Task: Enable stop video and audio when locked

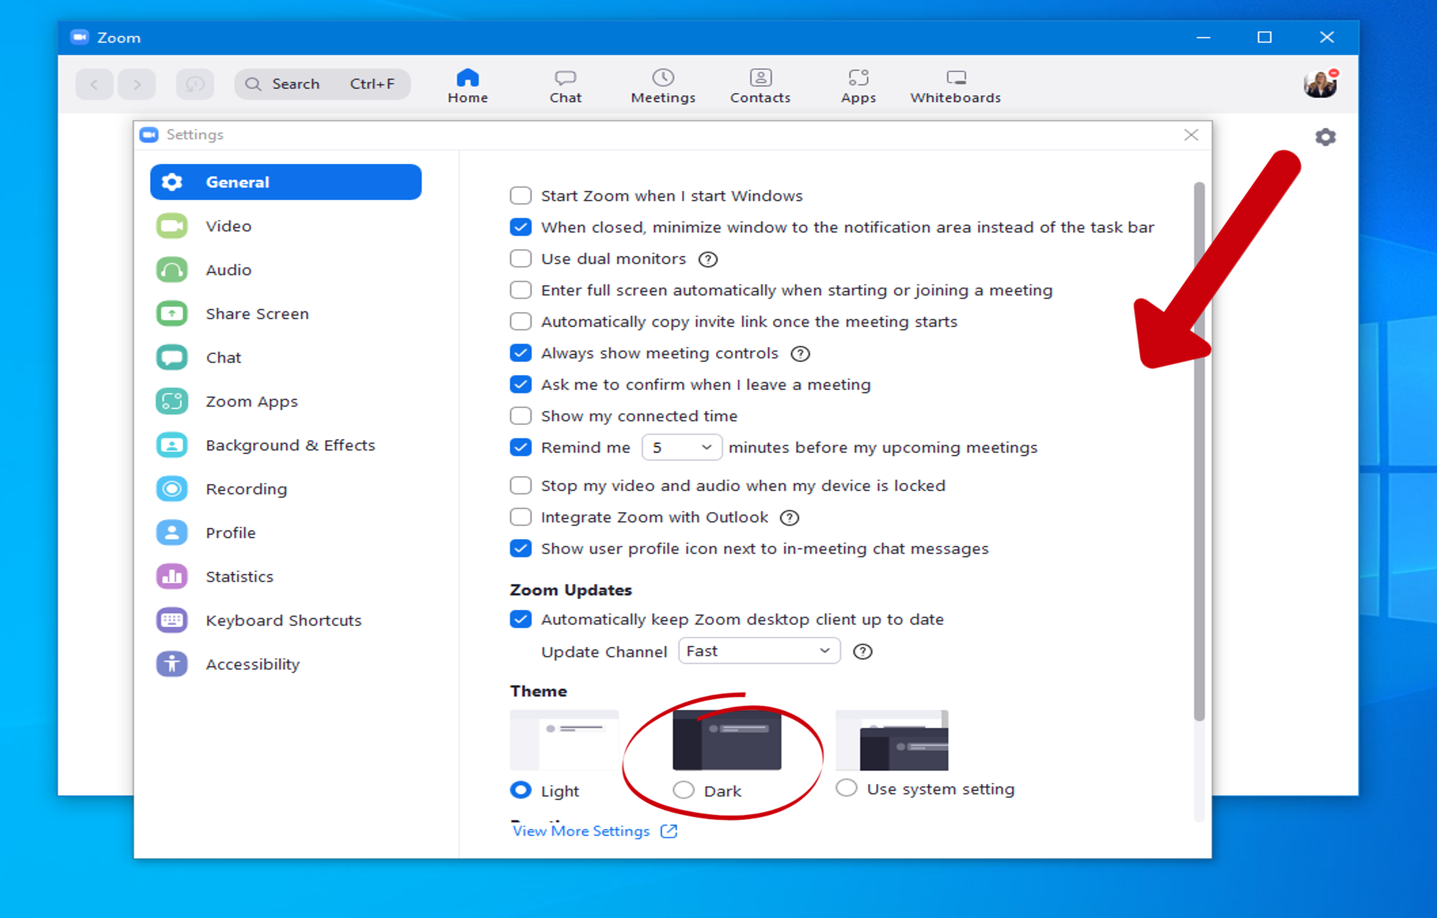Action: pos(521,485)
